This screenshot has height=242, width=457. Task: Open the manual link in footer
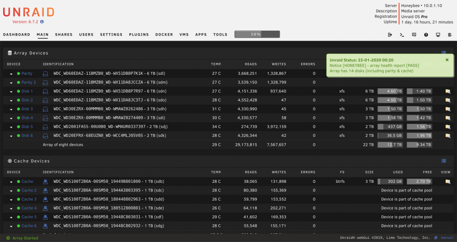pos(447,237)
